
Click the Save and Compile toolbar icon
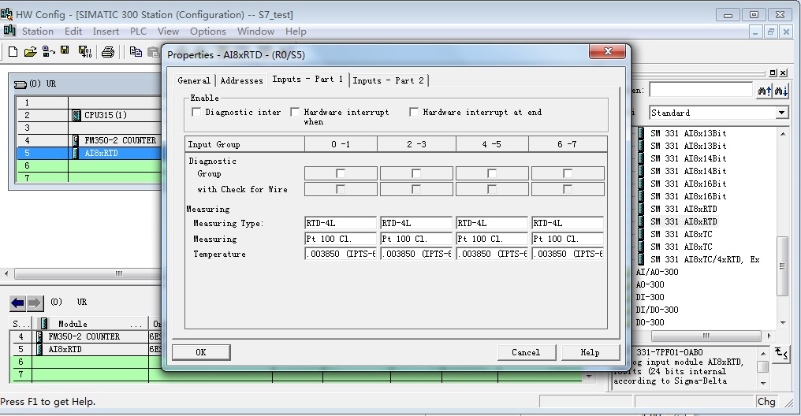tap(85, 51)
